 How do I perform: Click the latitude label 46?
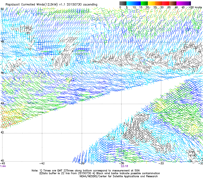(2, 73)
